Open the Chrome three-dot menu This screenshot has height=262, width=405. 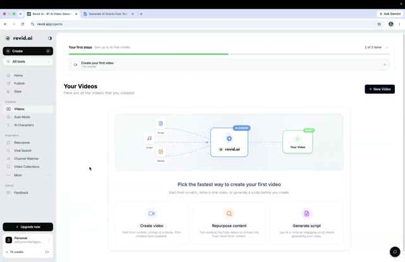pos(399,24)
